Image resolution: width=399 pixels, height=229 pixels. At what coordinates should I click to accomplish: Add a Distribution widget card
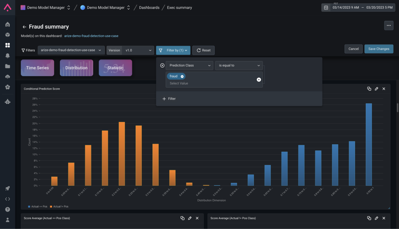pyautogui.click(x=76, y=68)
